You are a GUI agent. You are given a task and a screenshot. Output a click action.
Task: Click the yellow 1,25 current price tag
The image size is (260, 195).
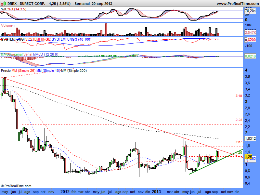248,157
